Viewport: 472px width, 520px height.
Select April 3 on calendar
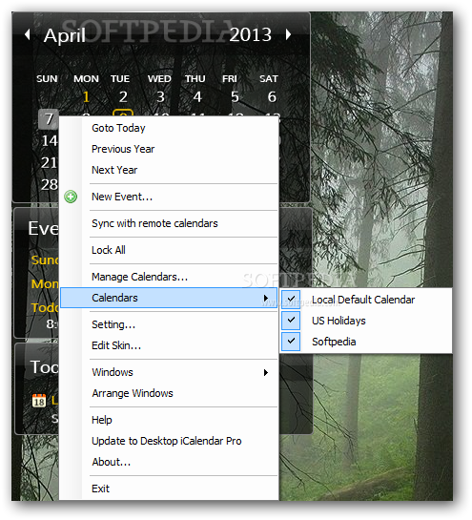[x=160, y=96]
